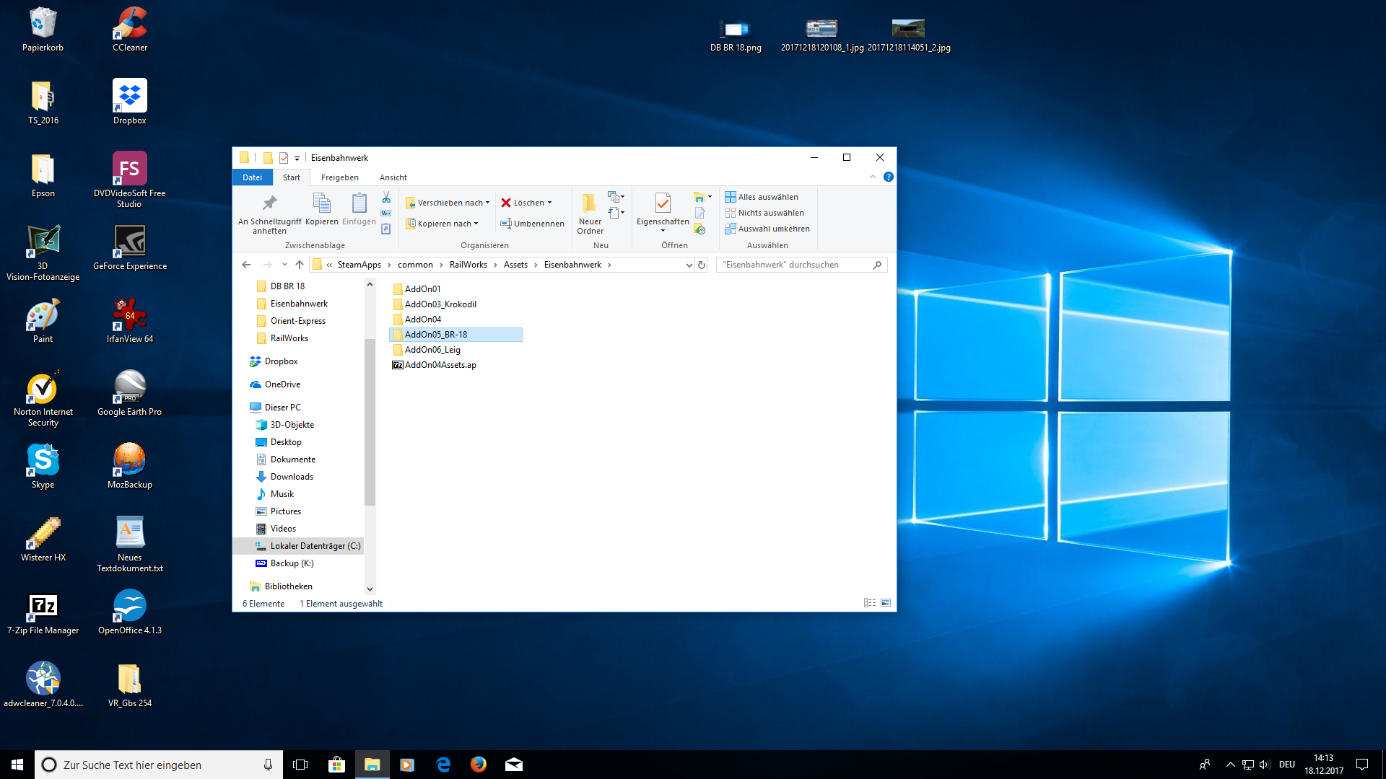The height and width of the screenshot is (779, 1386).
Task: Expand the address bar history dropdown
Action: [689, 265]
